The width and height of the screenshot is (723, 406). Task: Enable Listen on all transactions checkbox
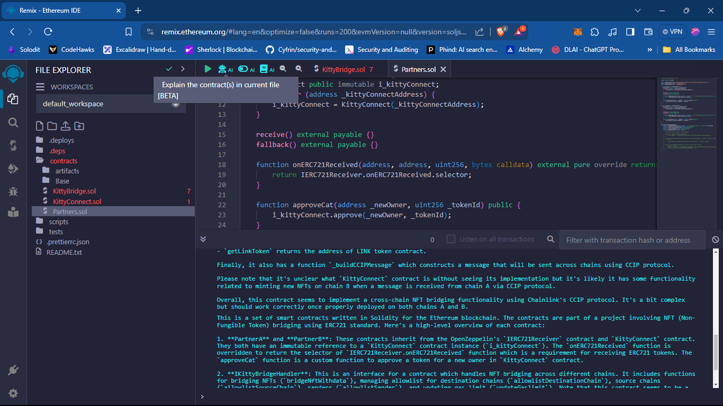(451, 239)
